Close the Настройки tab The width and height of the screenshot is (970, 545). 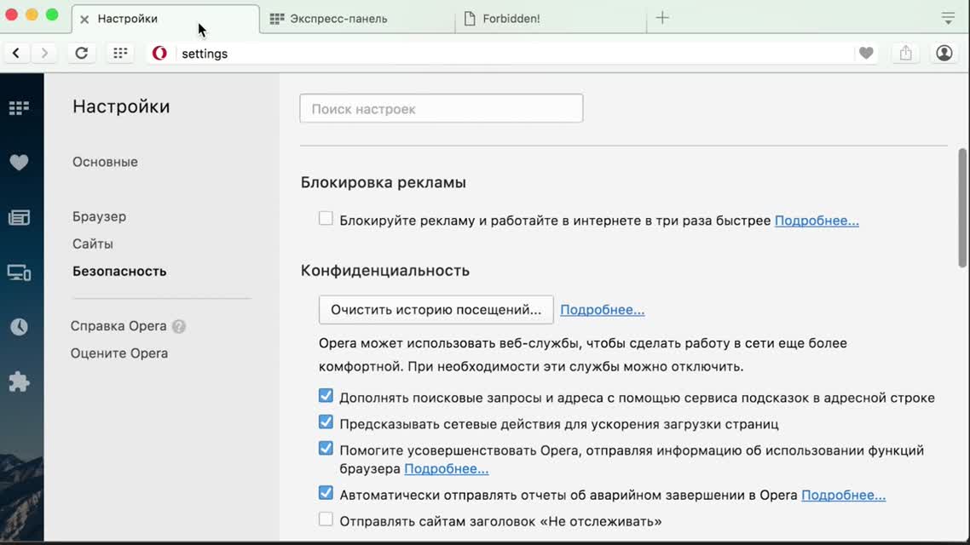pyautogui.click(x=84, y=19)
